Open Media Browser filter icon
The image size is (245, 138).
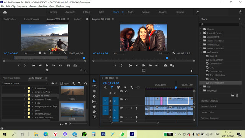[79, 84]
